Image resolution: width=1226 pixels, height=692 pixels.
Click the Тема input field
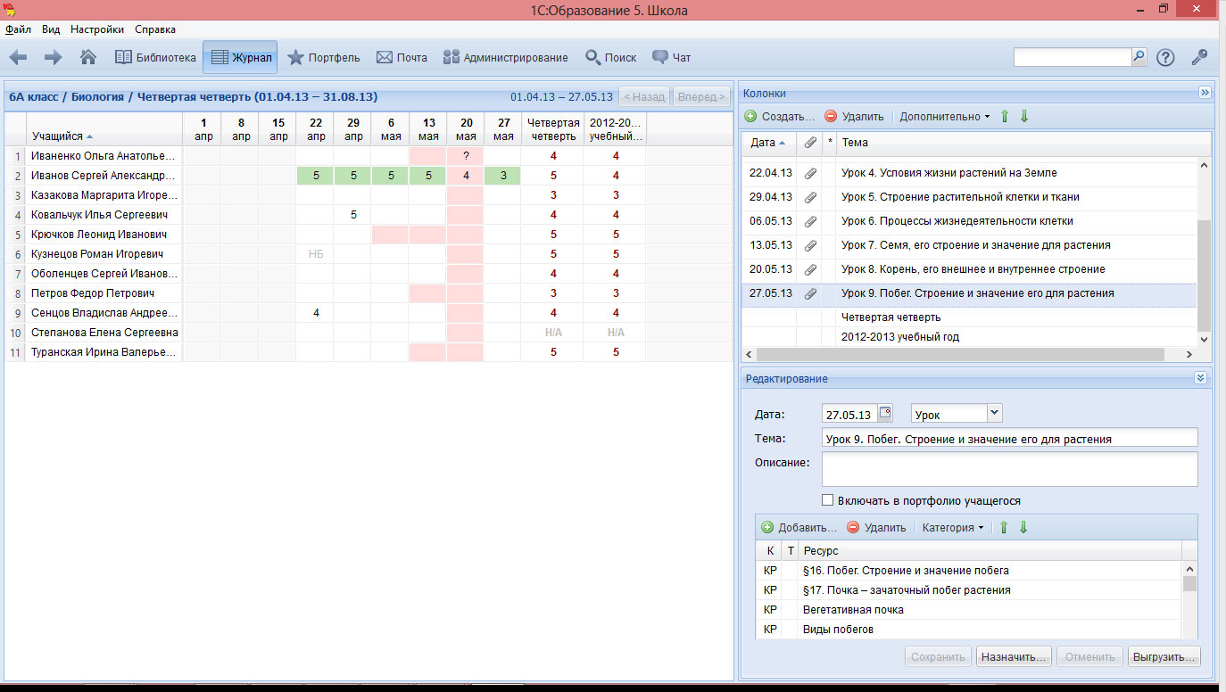(x=1009, y=438)
